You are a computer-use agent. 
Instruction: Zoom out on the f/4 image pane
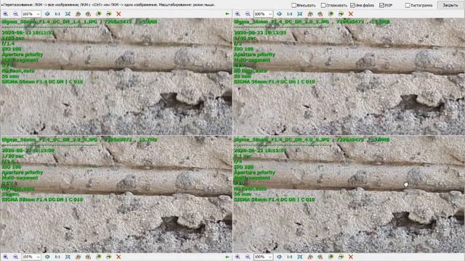(x=248, y=257)
